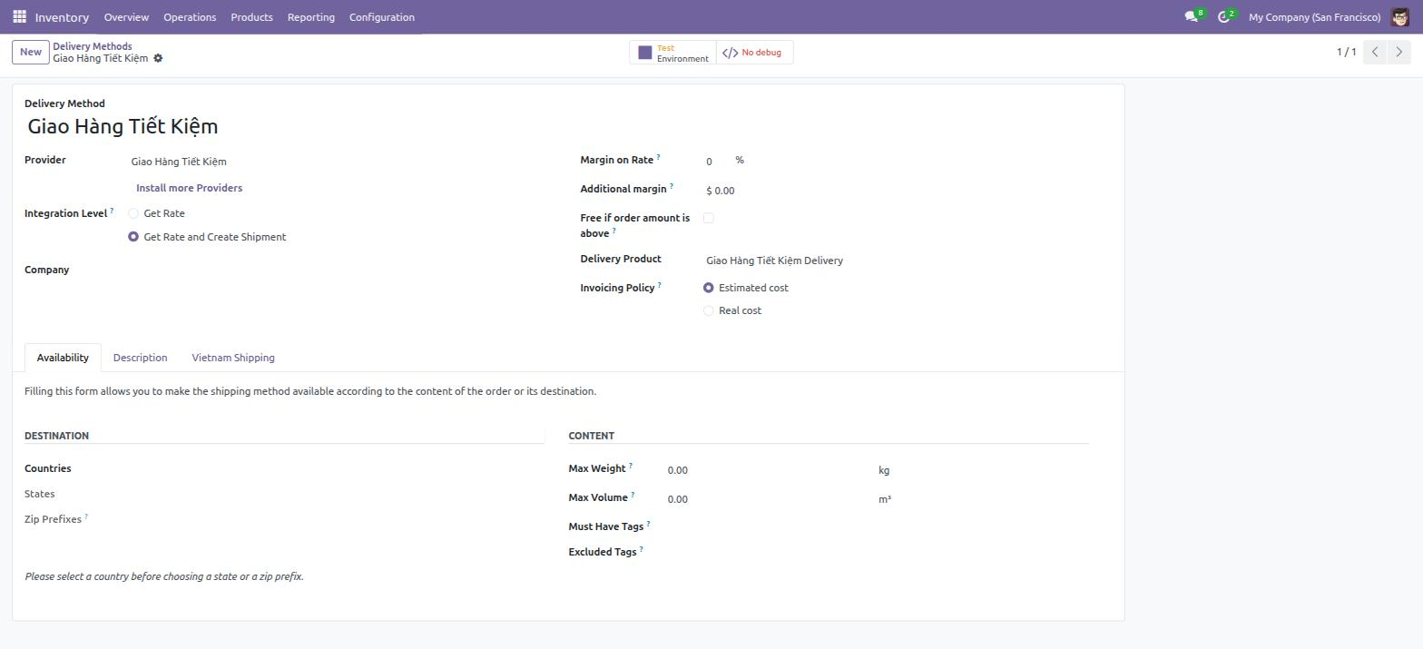Follow the Delivery Methods breadcrumb link

(x=93, y=46)
